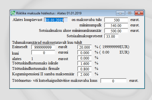This screenshot has width=152, height=100.
Task: Click the alates value 1 text
Action: [32, 59]
